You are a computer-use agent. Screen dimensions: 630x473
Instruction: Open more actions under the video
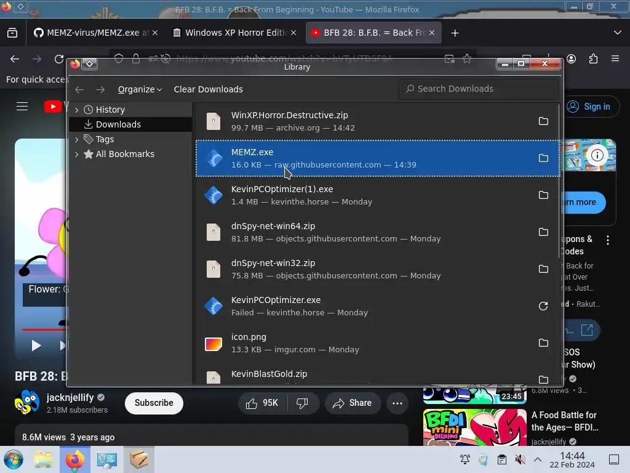click(397, 403)
